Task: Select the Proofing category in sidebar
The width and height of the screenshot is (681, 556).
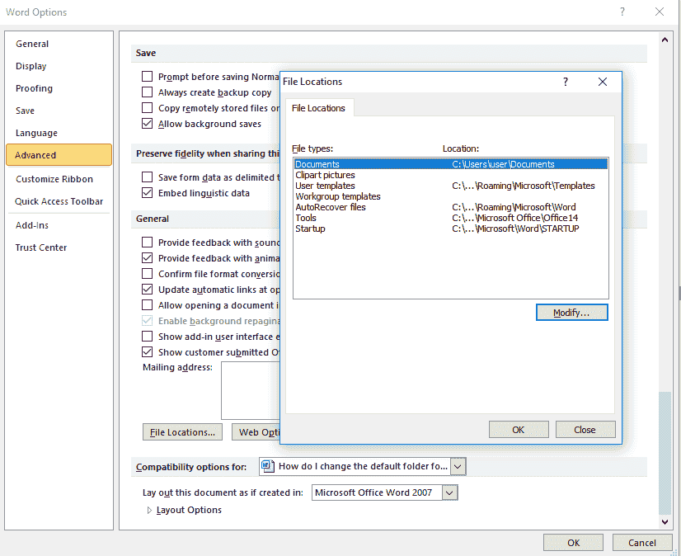Action: [34, 88]
